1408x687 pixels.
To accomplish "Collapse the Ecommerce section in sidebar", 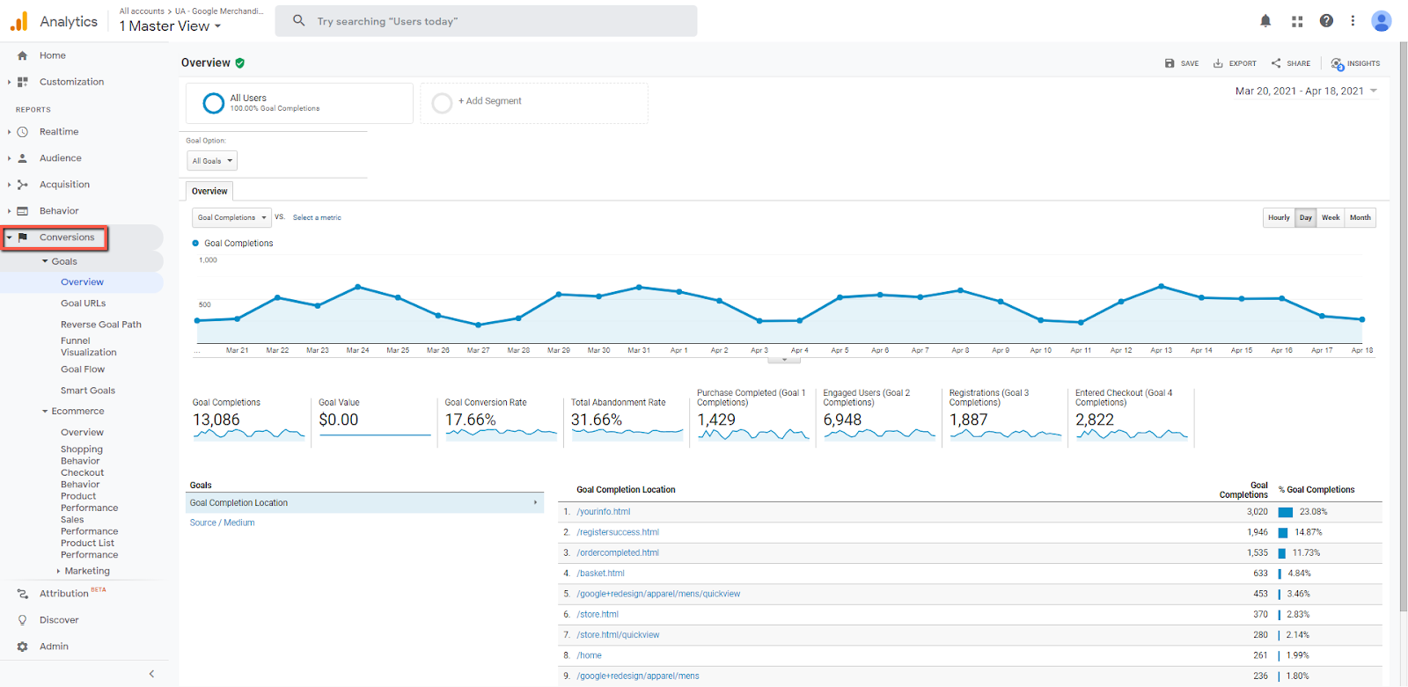I will (45, 412).
